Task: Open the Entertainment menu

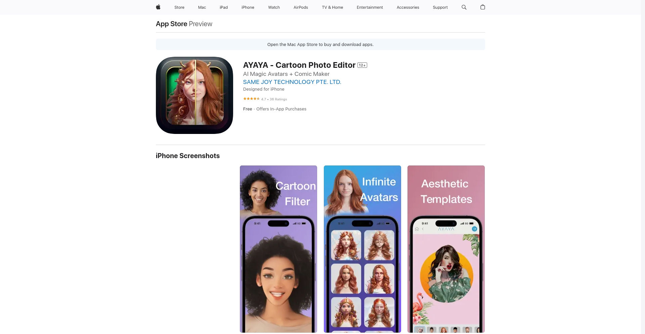Action: click(370, 7)
